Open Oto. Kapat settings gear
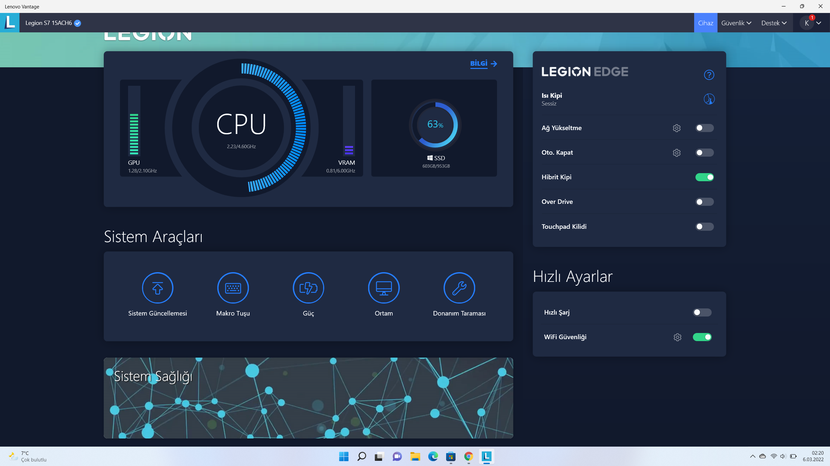The height and width of the screenshot is (466, 830). pos(677,153)
